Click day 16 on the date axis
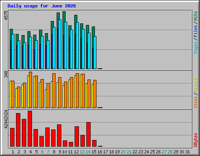Viewport: 200px width, 156px height. pyautogui.click(x=100, y=152)
